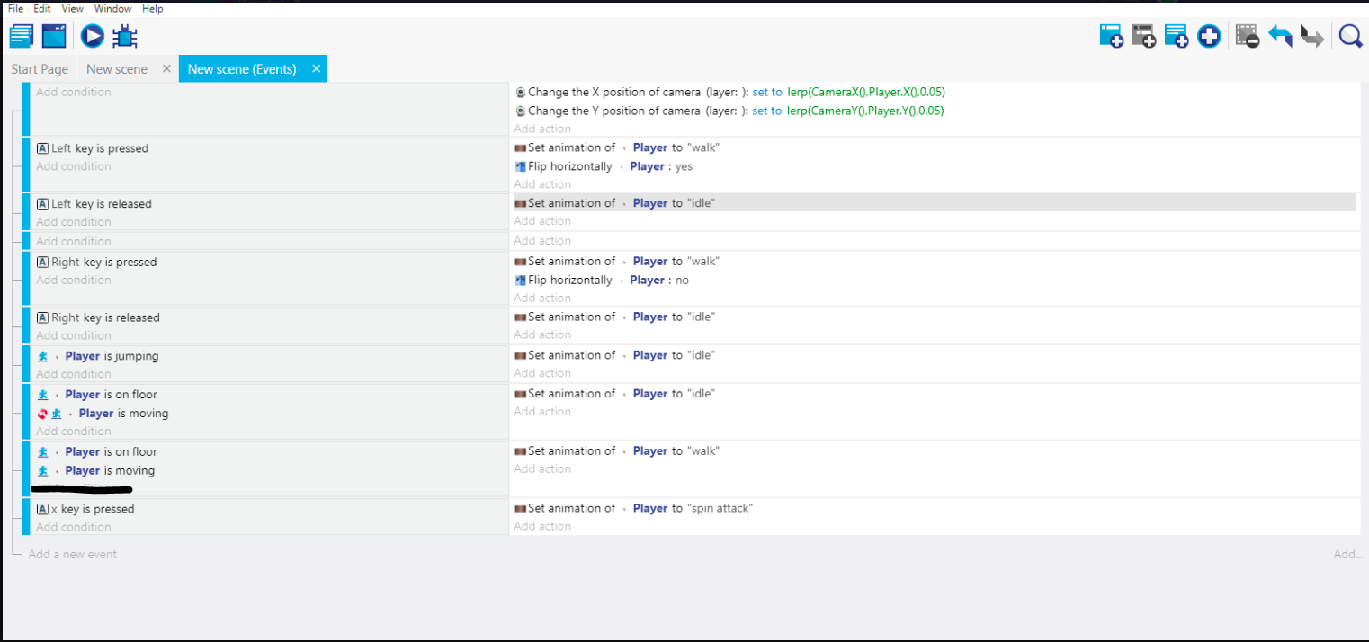This screenshot has height=642, width=1369.
Task: Open the search in events tool
Action: pyautogui.click(x=1350, y=36)
